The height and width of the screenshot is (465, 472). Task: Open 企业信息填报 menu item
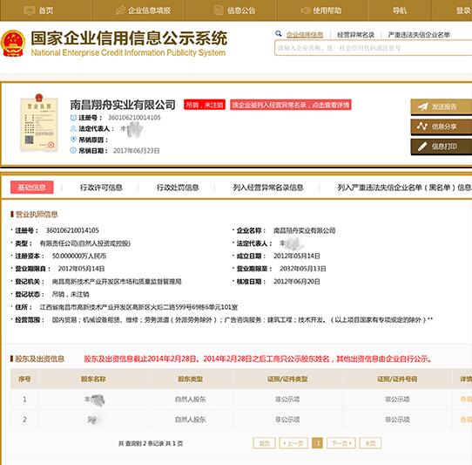[x=149, y=10]
